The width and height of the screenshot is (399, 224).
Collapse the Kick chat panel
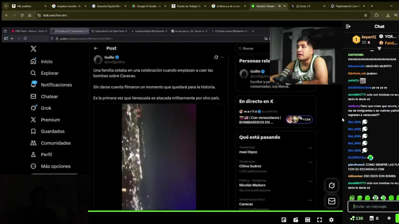click(348, 26)
